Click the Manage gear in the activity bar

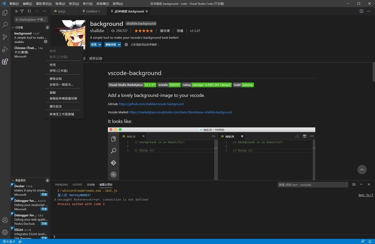(x=5, y=232)
